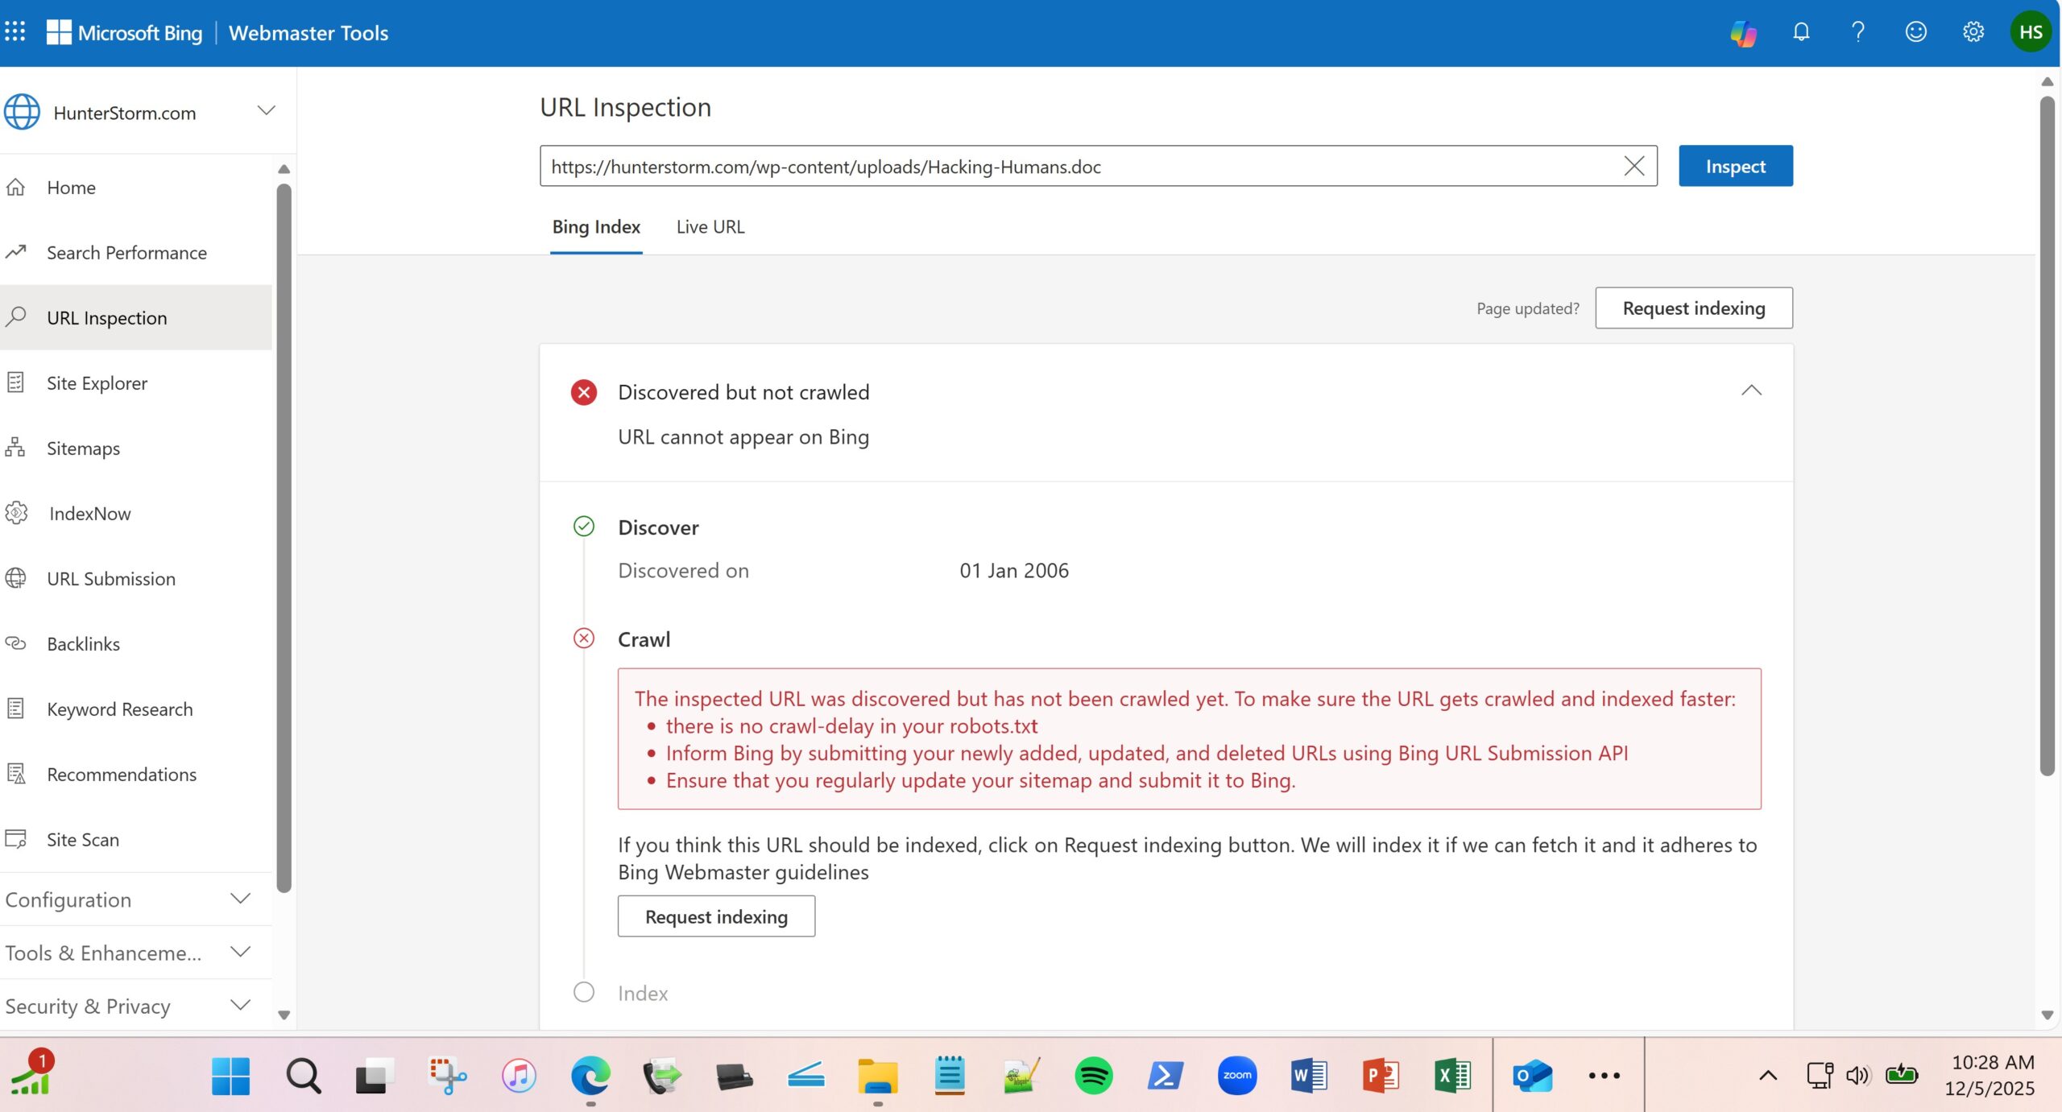Click Request indexing next to Page updated

(x=1693, y=308)
